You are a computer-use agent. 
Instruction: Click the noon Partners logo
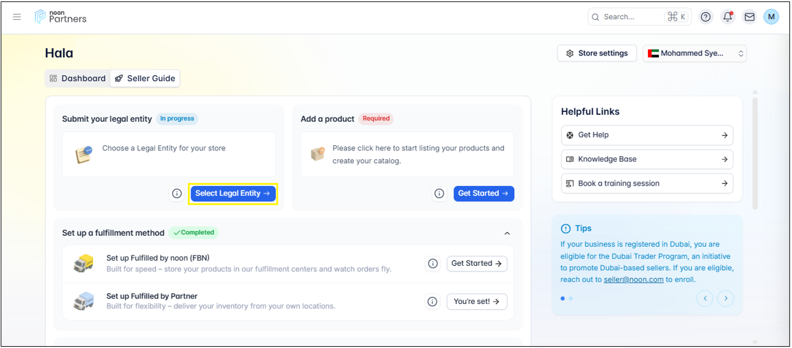coord(61,17)
